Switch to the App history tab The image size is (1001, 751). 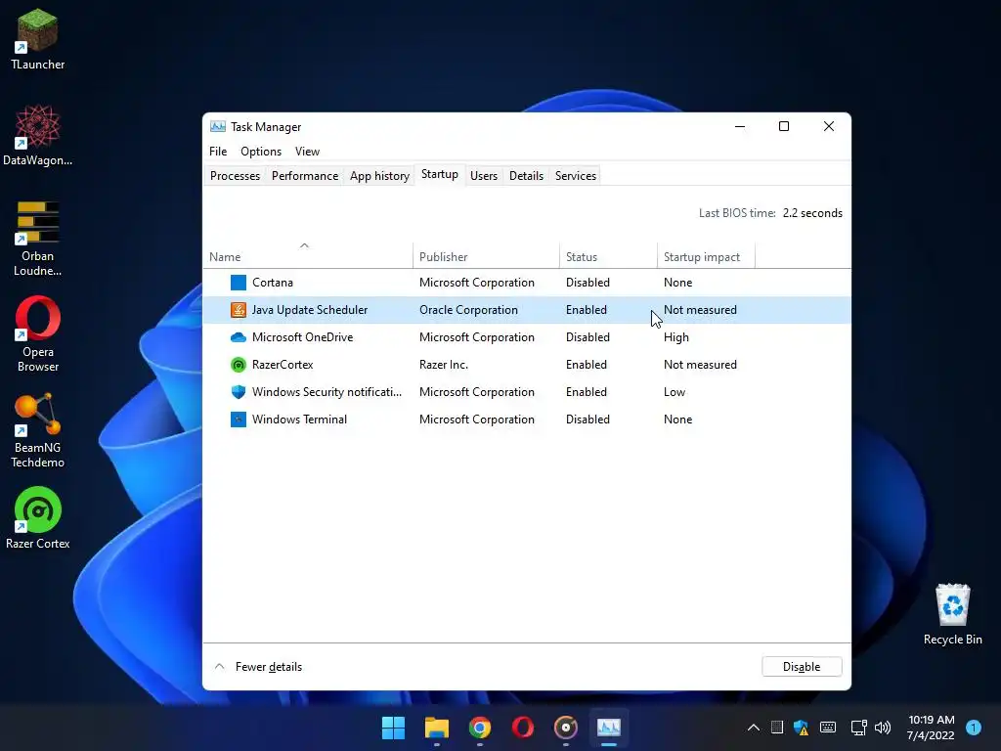point(380,176)
